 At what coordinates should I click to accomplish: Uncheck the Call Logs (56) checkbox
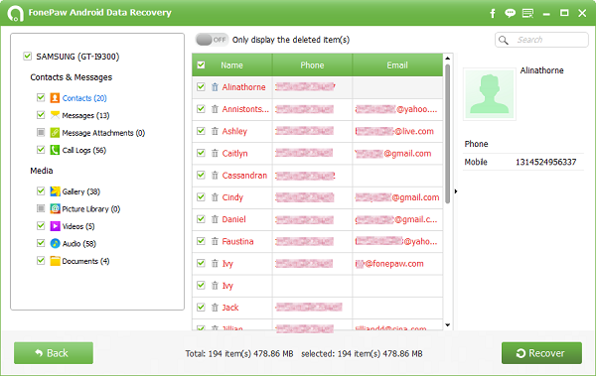[x=41, y=150]
